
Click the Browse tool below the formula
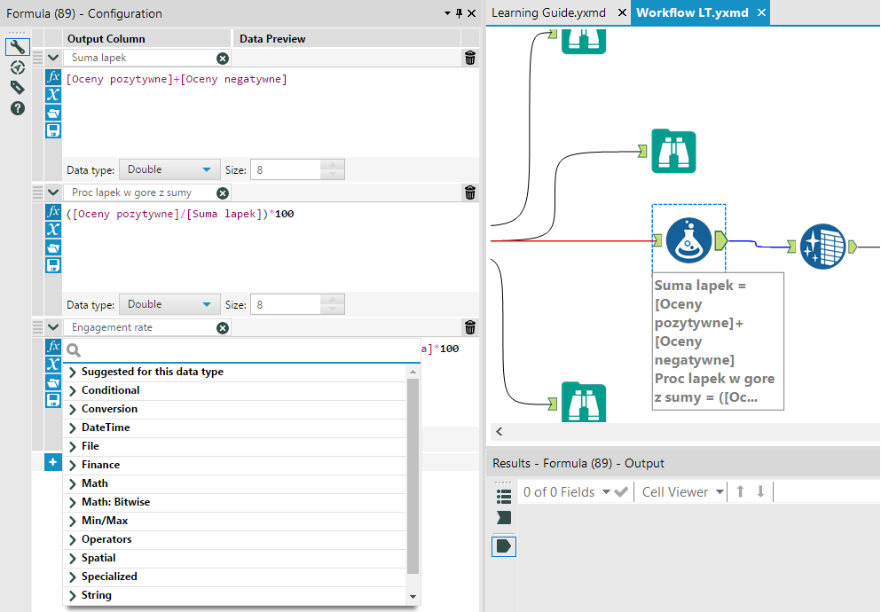584,402
